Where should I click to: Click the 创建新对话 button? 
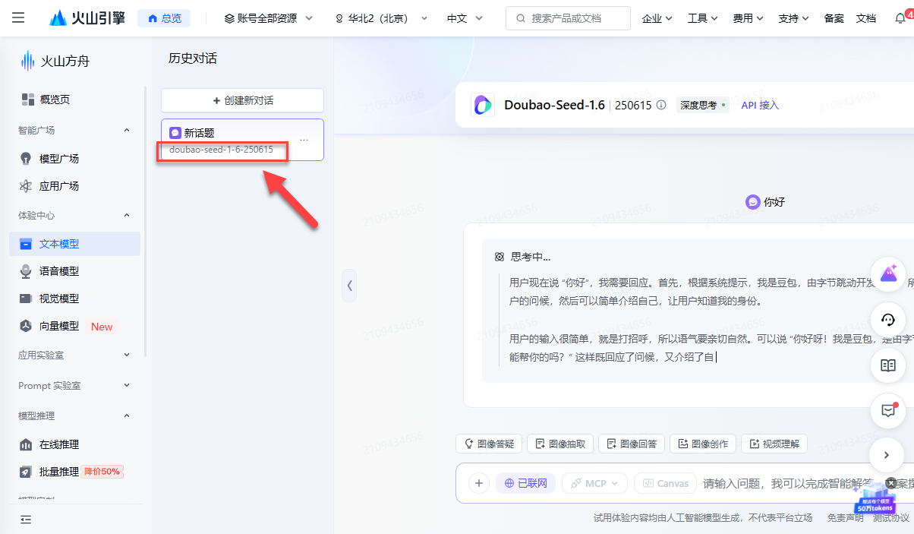(242, 100)
